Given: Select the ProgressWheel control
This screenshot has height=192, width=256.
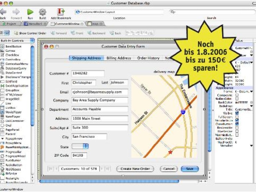Looking at the screenshot, I should click(16, 156).
